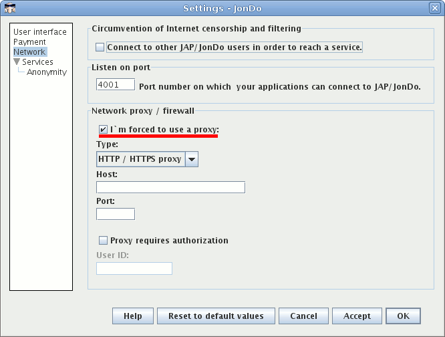The width and height of the screenshot is (445, 337).
Task: Click the proxy Port input field
Action: tap(116, 214)
